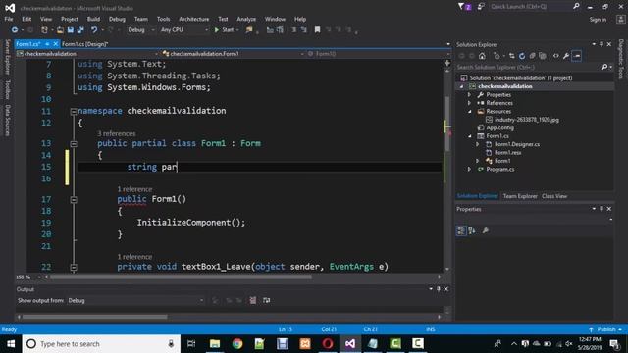Open the Show output from dropdown
Viewport: 628px width, 353px height.
click(x=135, y=301)
